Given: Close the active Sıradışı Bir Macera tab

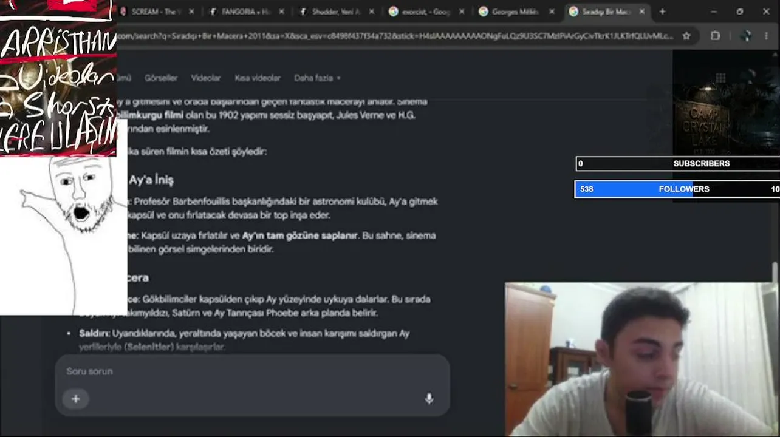Looking at the screenshot, I should [x=642, y=12].
